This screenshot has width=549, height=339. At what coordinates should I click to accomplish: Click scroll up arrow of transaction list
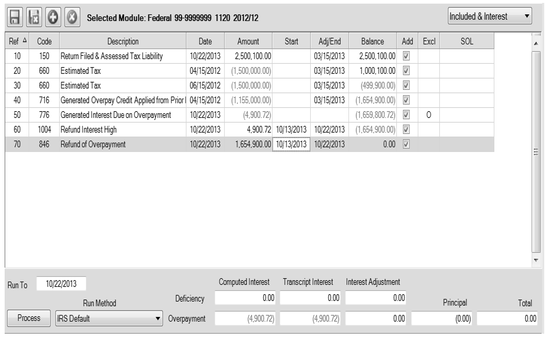pyautogui.click(x=536, y=43)
